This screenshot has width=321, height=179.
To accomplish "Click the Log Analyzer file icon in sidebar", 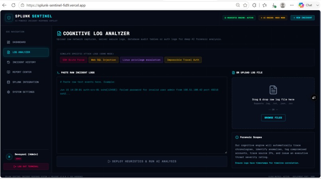I will [x=8, y=52].
